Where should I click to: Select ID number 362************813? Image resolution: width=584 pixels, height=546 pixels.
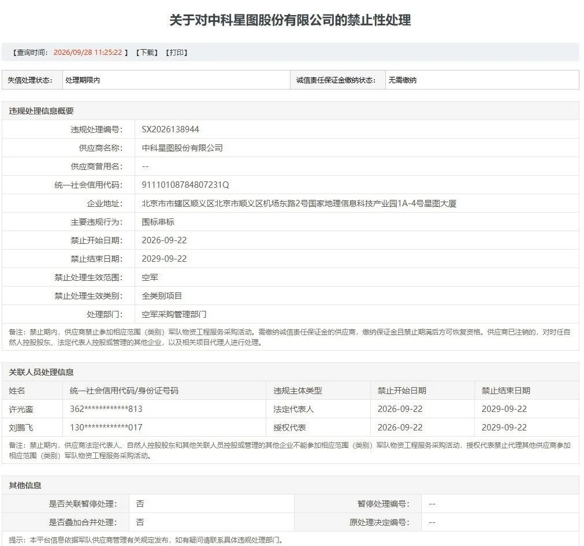tap(106, 409)
